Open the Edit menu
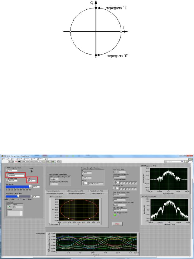 point(8,159)
